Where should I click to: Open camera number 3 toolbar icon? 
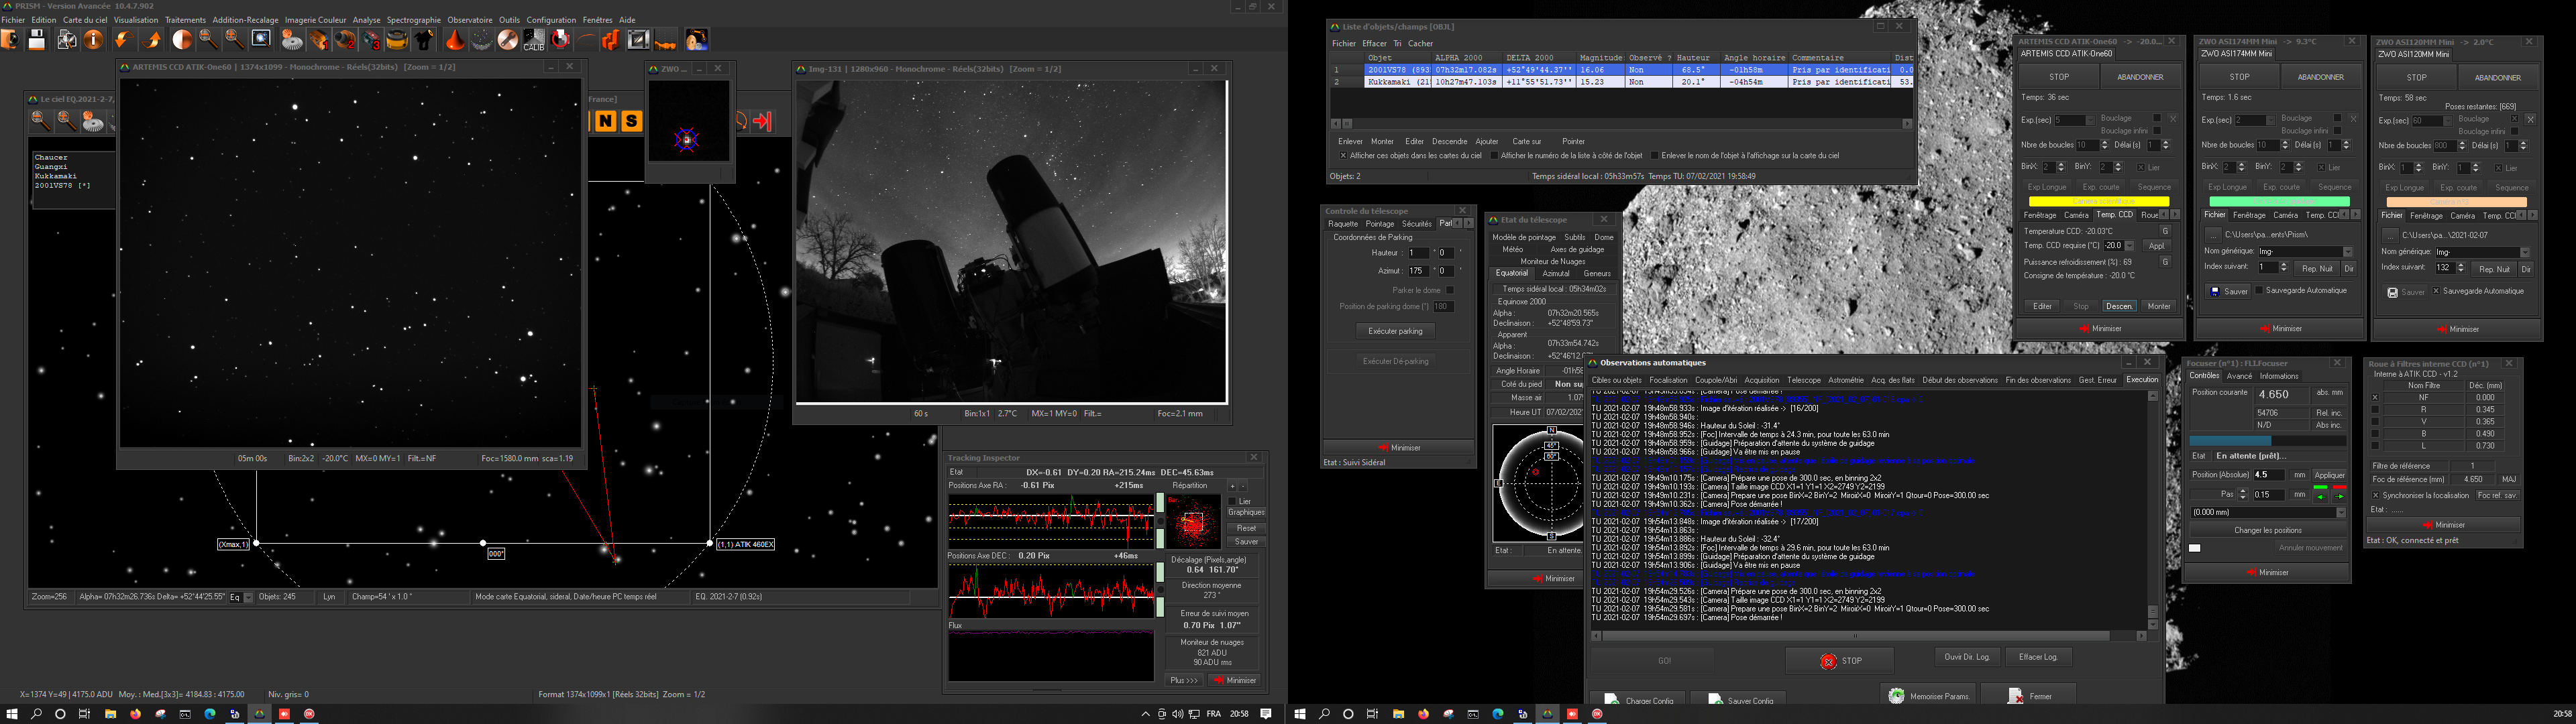[x=371, y=40]
